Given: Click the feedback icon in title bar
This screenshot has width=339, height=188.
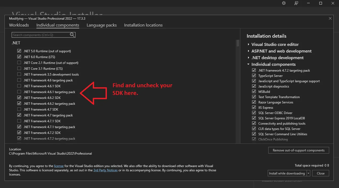Looking at the screenshot, I should click(x=296, y=3).
